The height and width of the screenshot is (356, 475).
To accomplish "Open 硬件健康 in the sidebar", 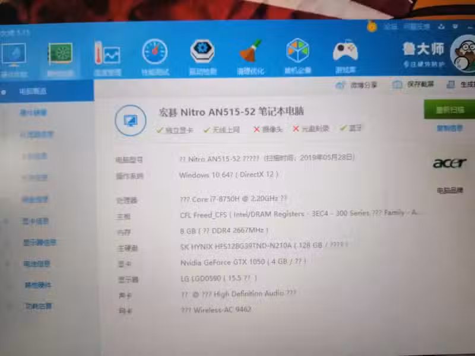I will pyautogui.click(x=33, y=113).
